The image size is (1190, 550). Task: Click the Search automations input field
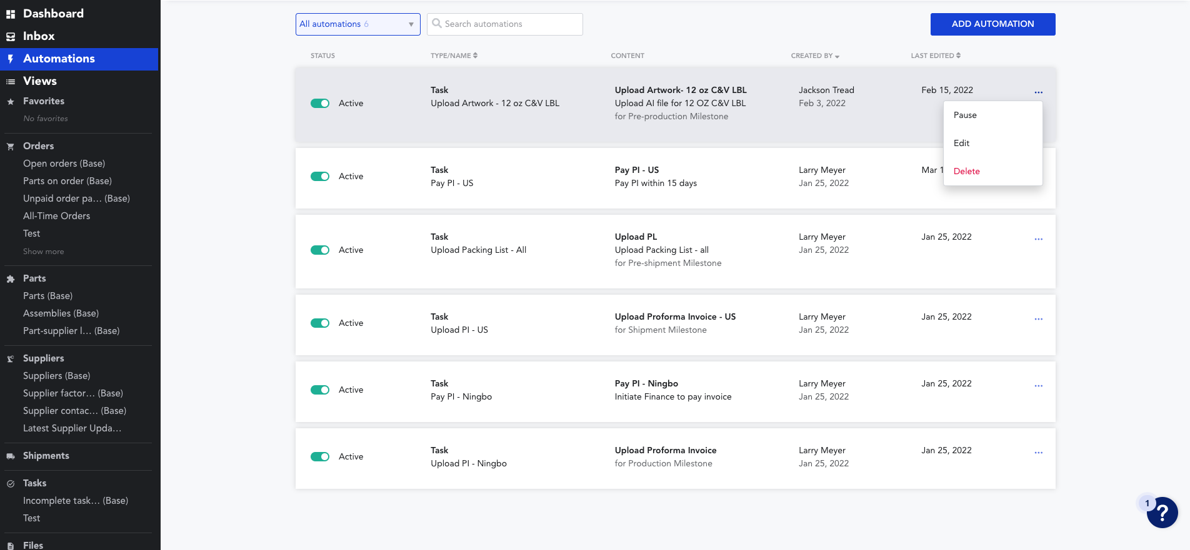505,24
